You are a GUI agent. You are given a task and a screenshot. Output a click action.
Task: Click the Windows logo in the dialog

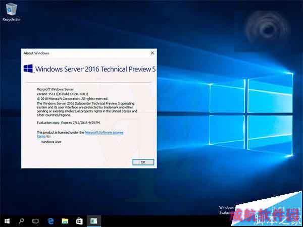(28, 69)
